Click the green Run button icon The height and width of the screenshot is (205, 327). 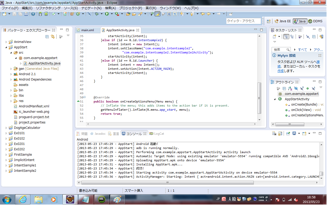107,14
